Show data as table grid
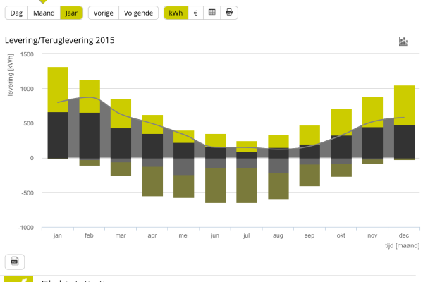423x282 pixels. 211,13
